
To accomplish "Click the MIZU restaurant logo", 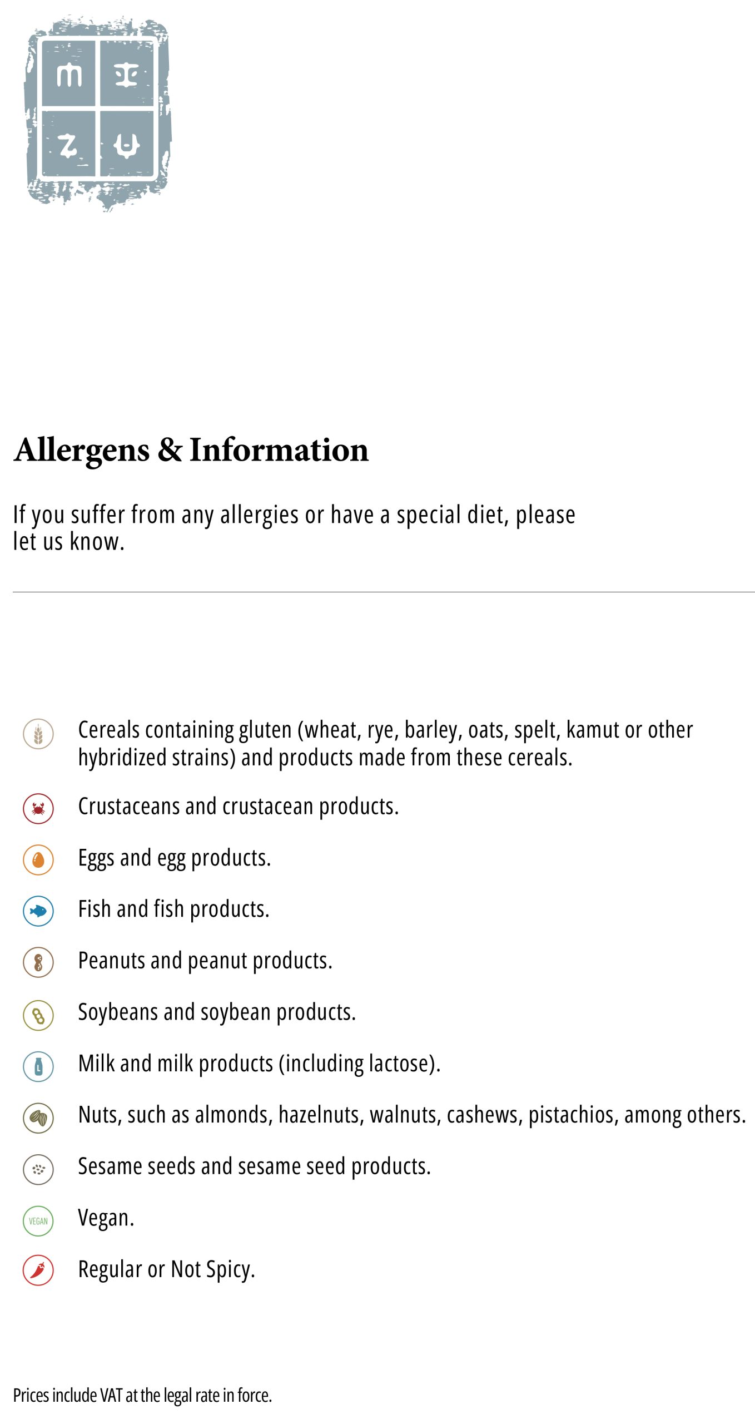I will click(97, 111).
